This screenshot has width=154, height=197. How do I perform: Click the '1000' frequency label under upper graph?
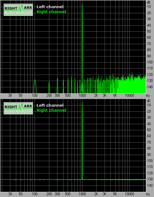tap(82, 95)
